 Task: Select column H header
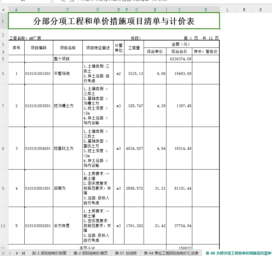[155, 10]
